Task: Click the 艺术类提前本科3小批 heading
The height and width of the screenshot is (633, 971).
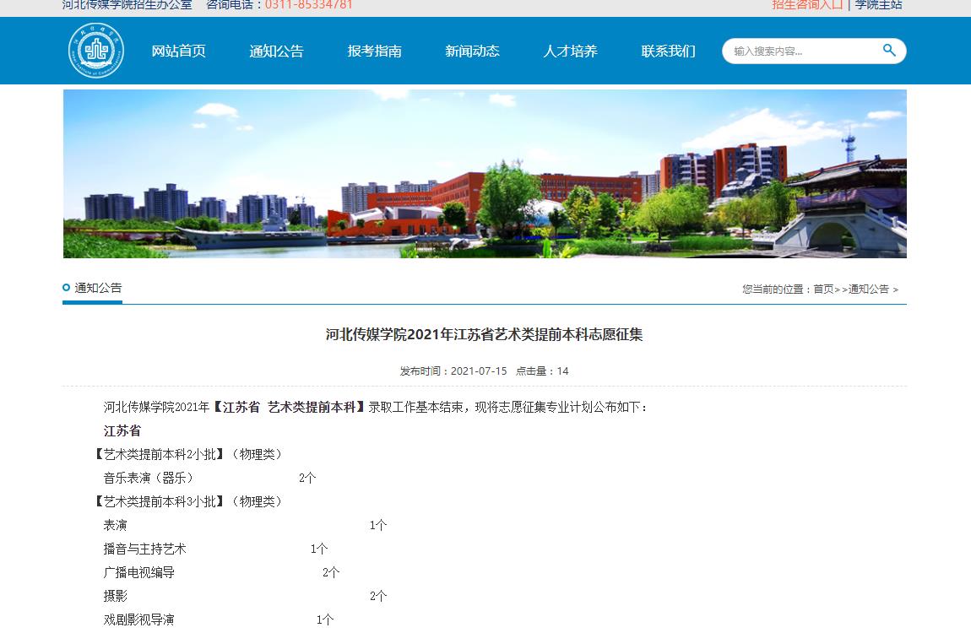Action: [x=160, y=501]
